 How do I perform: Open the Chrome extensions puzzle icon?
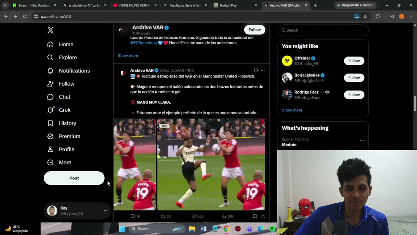[x=378, y=16]
